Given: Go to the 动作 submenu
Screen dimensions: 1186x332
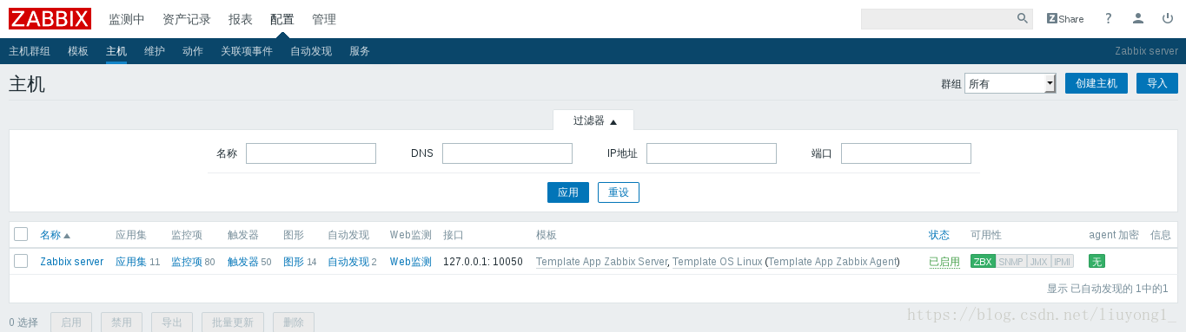Looking at the screenshot, I should click(193, 51).
